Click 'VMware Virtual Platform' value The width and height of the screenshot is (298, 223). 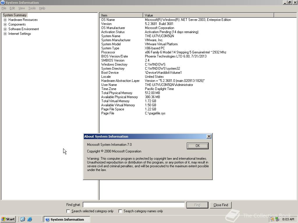pyautogui.click(x=161, y=44)
